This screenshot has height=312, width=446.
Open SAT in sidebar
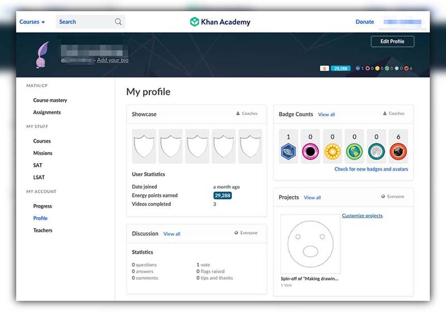click(37, 165)
